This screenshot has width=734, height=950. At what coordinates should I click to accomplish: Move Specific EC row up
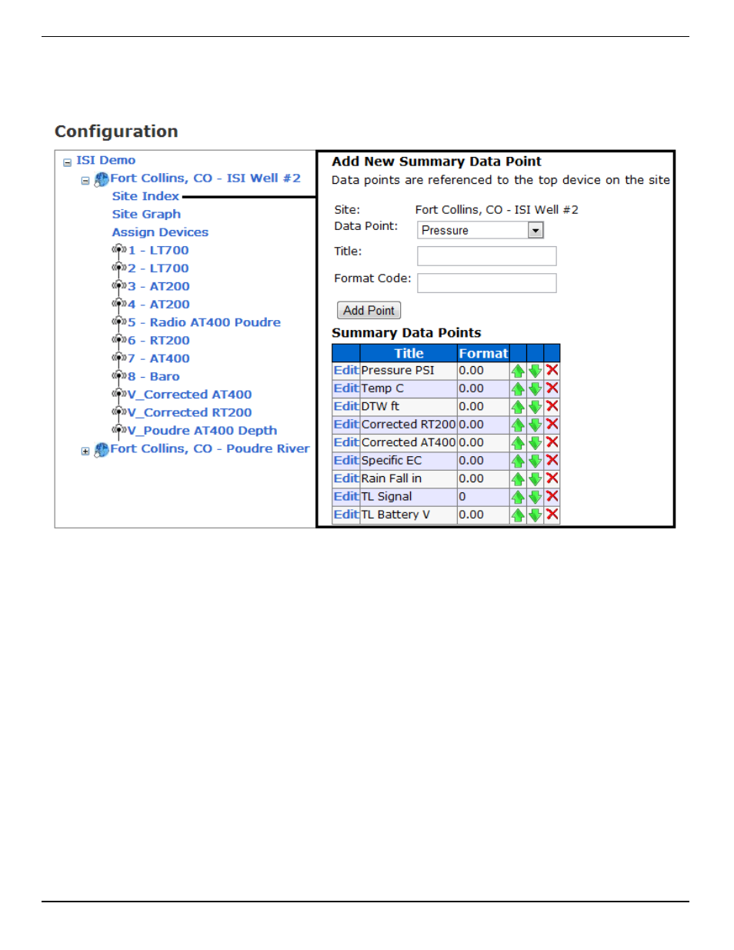[518, 462]
